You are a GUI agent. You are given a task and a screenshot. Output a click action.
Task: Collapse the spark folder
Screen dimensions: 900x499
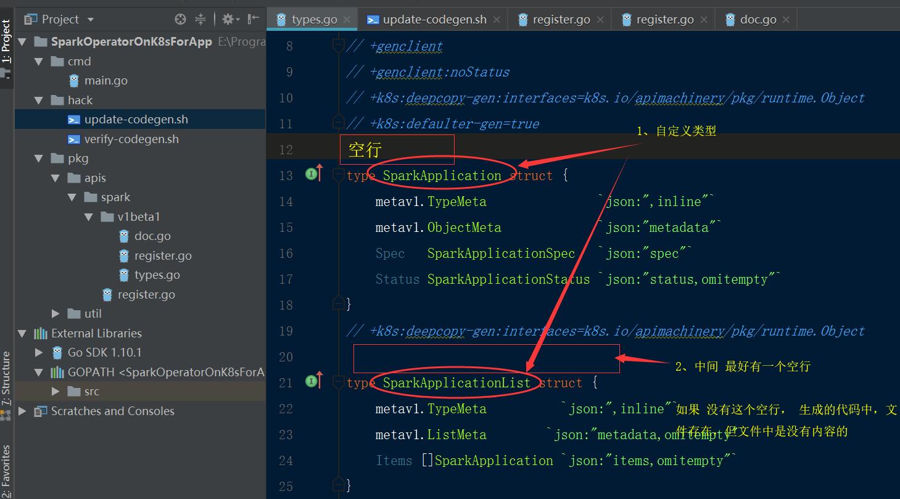pyautogui.click(x=73, y=197)
